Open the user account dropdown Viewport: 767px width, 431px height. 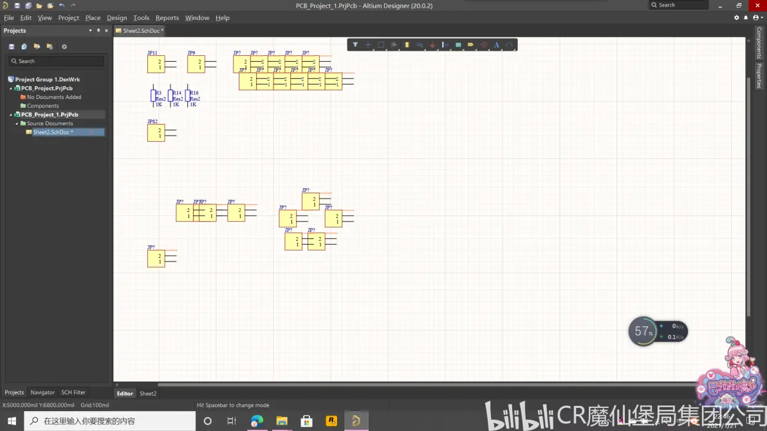pyautogui.click(x=758, y=17)
